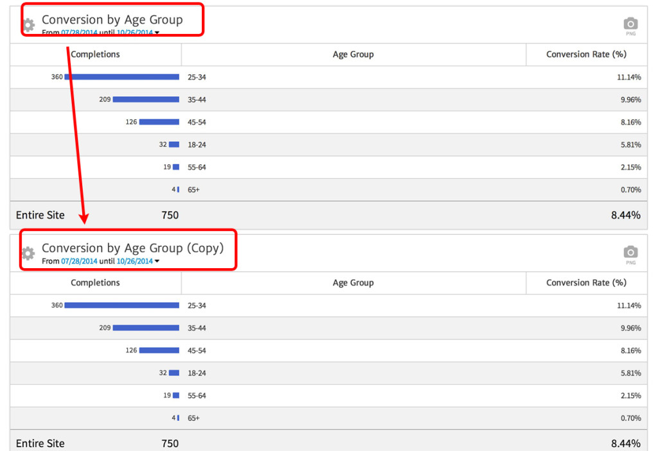Click start date 07/28/2014 in the top widget
Image resolution: width=658 pixels, height=451 pixels.
click(x=79, y=33)
